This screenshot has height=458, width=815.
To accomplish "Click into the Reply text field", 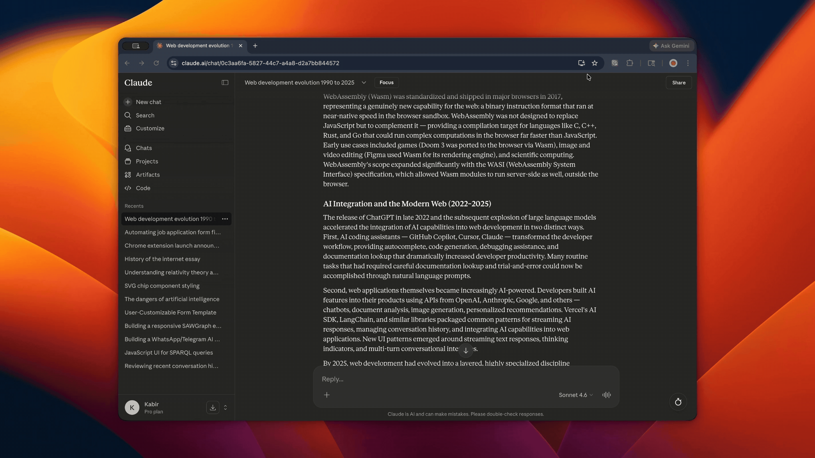I will coord(443,379).
